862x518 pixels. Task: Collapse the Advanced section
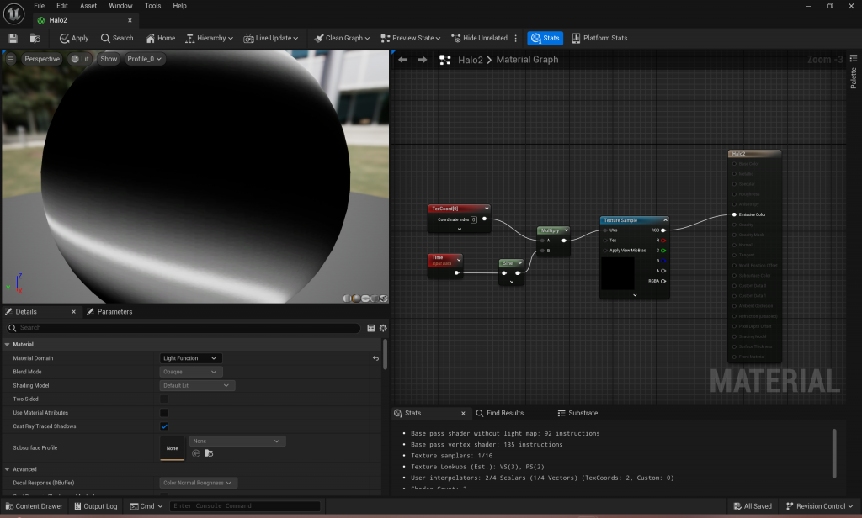click(8, 469)
